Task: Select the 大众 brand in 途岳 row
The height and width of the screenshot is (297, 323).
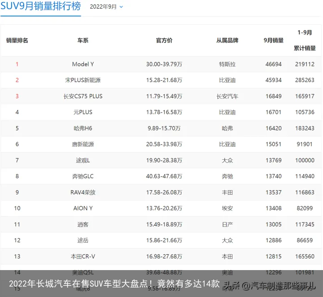Action: pos(227,240)
